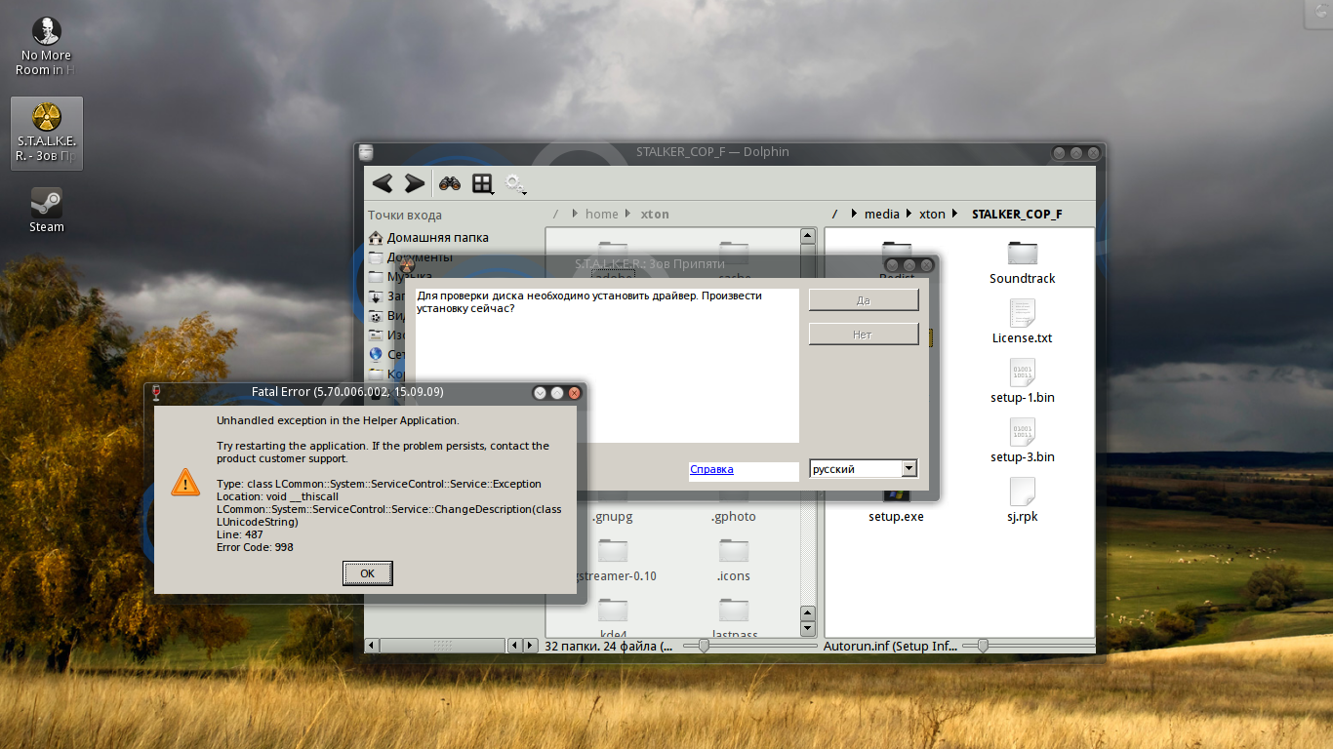Viewport: 1333px width, 749px height.
Task: Click the installer message text area
Action: (x=607, y=365)
